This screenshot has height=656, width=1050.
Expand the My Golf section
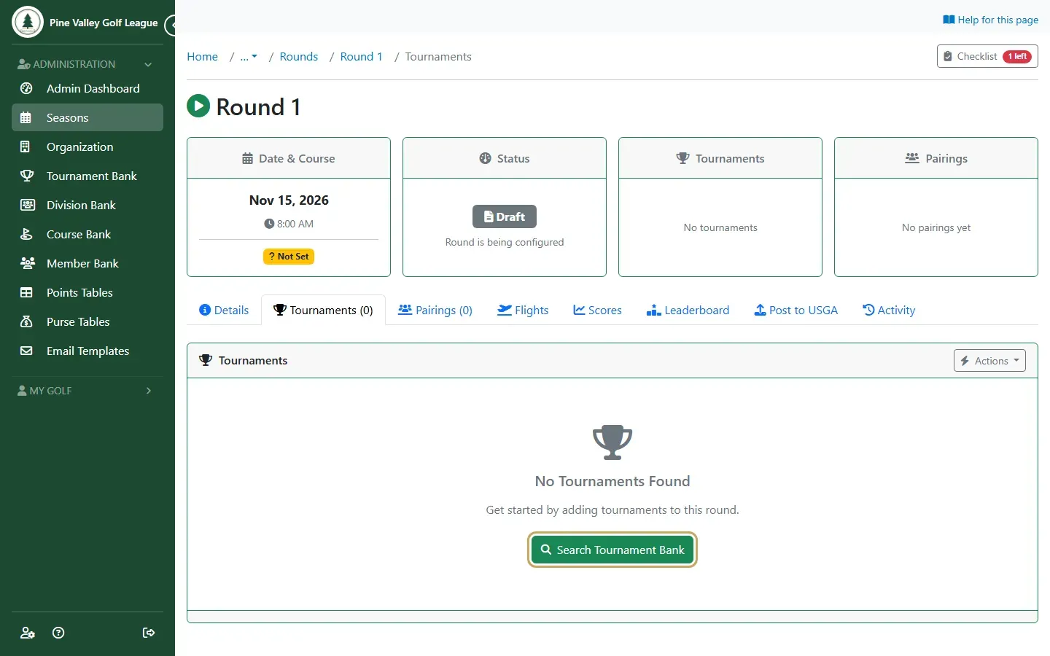[x=87, y=391]
